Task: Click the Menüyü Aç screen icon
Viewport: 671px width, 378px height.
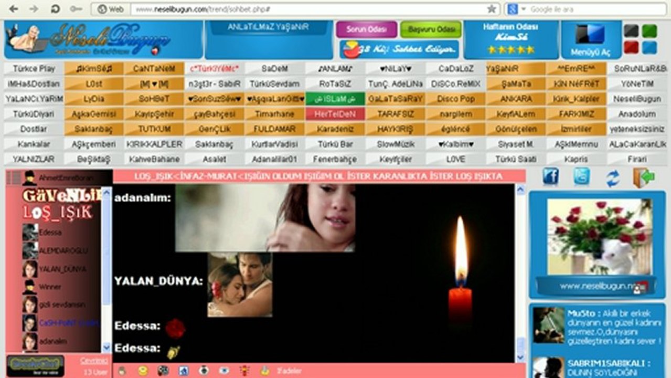Action: 590,34
